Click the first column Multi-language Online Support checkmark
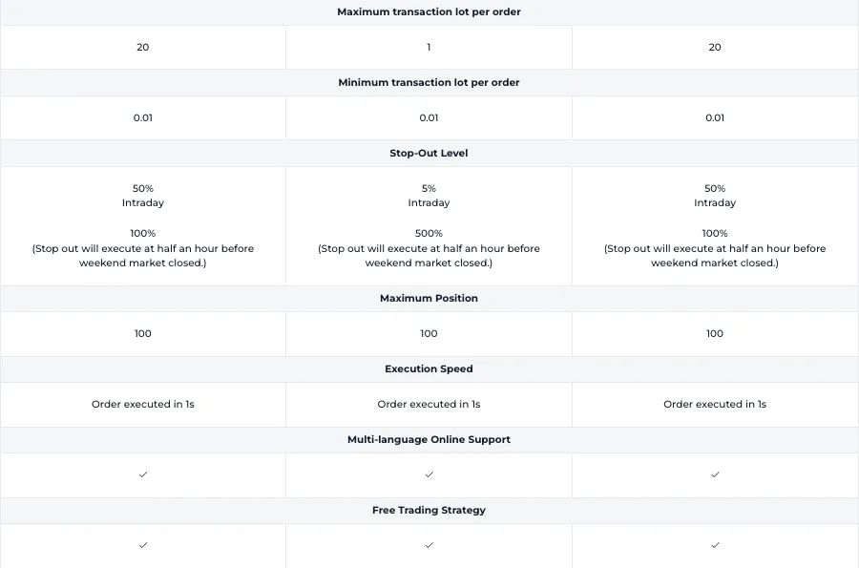This screenshot has width=859, height=568. [x=143, y=474]
